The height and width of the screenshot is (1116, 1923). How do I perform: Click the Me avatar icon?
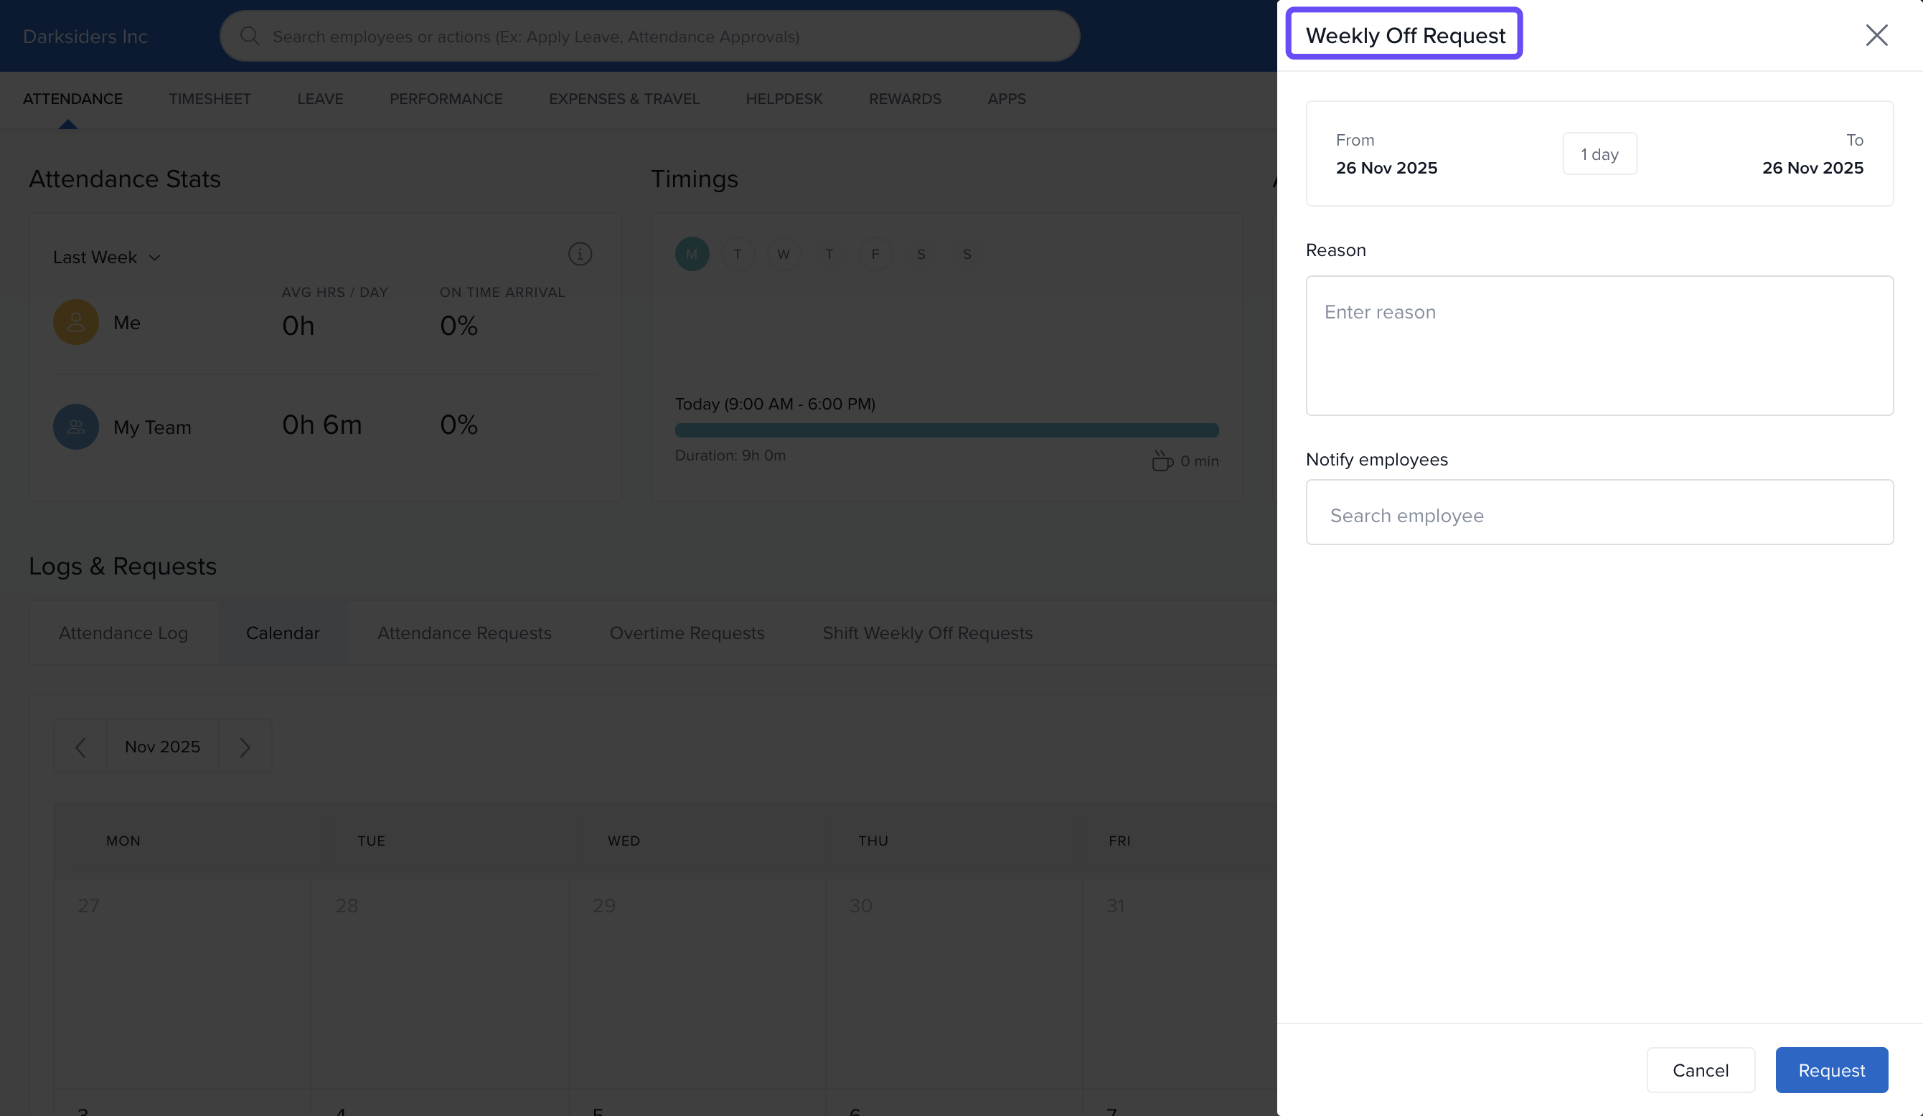click(x=75, y=322)
